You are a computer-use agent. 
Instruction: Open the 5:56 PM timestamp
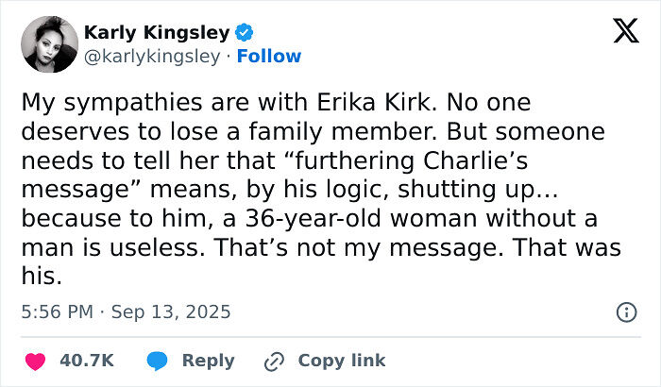coord(59,311)
